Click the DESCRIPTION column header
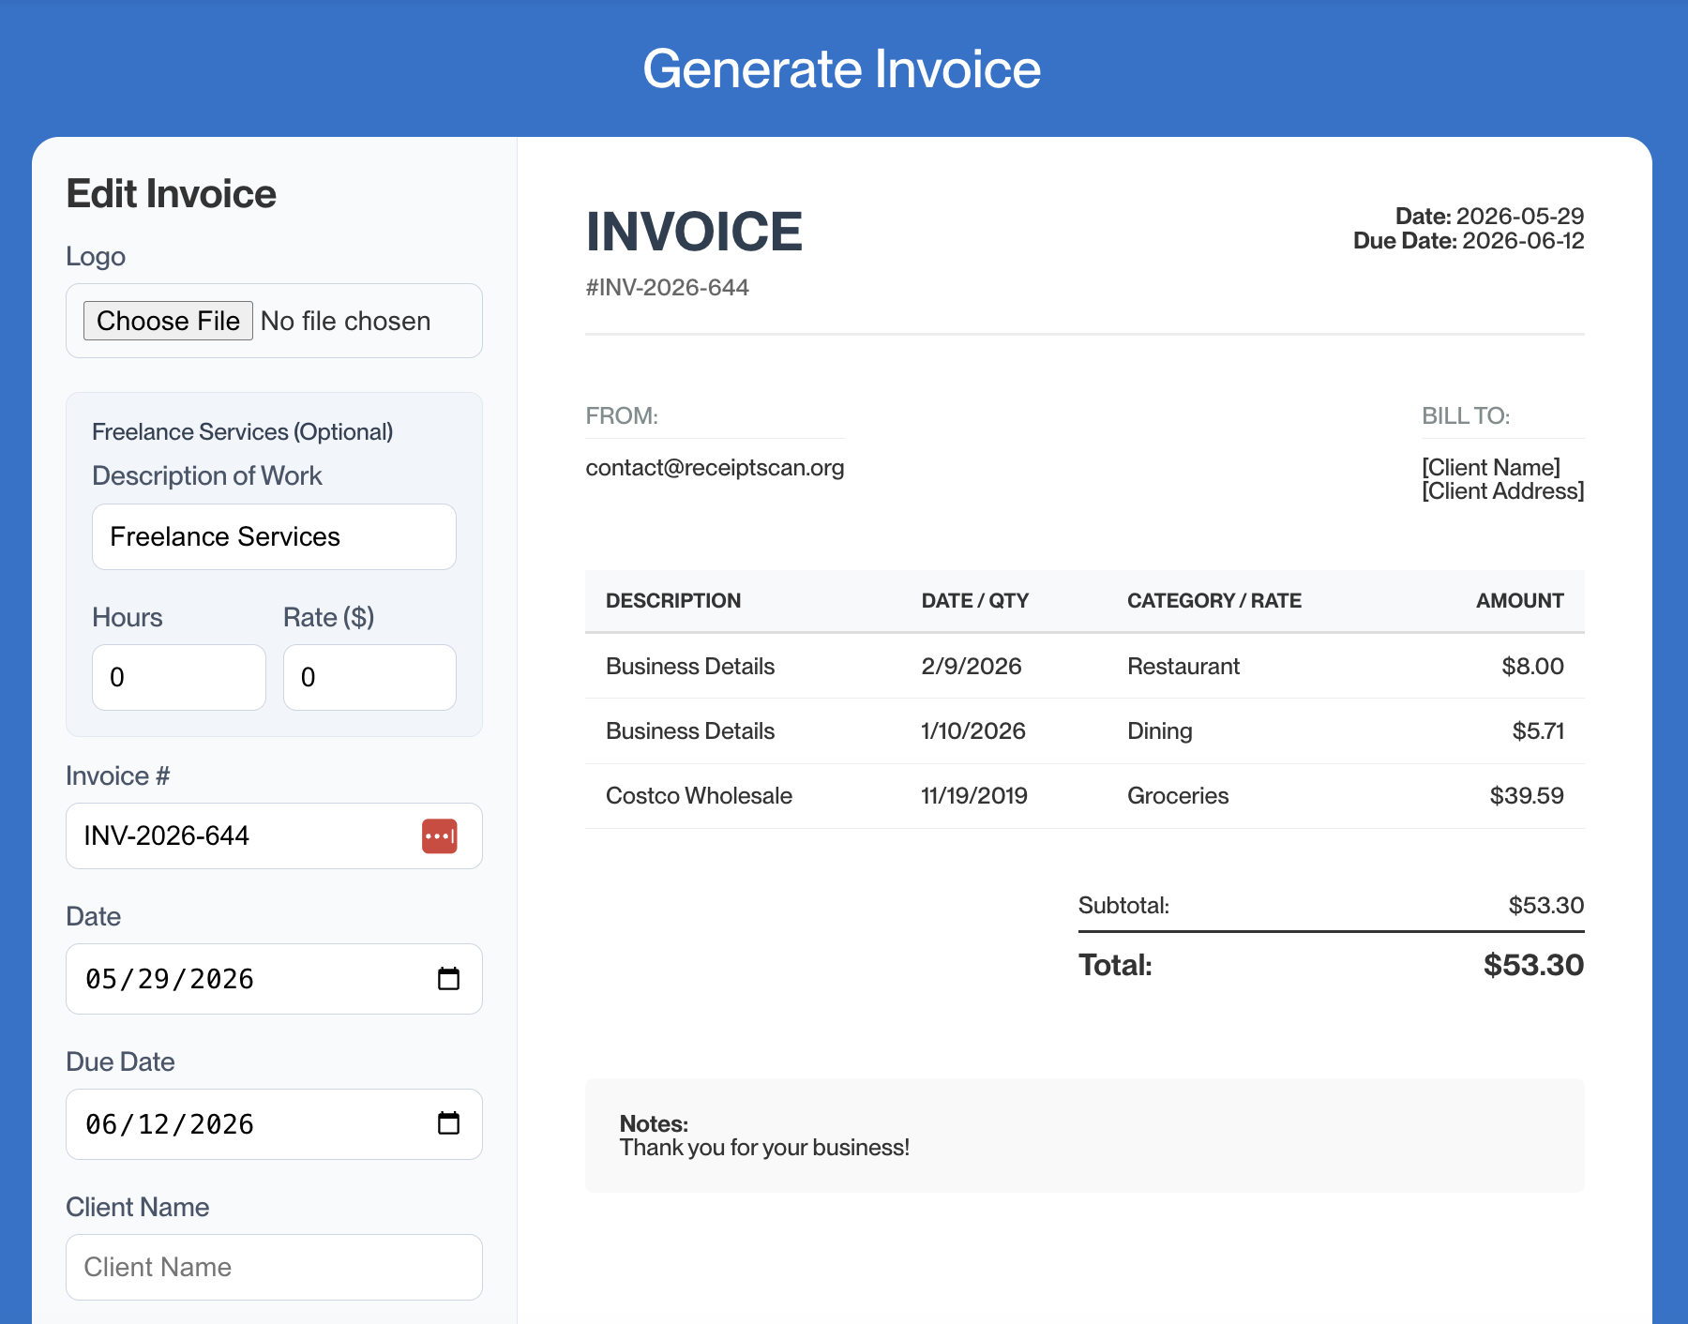The width and height of the screenshot is (1688, 1324). click(673, 600)
